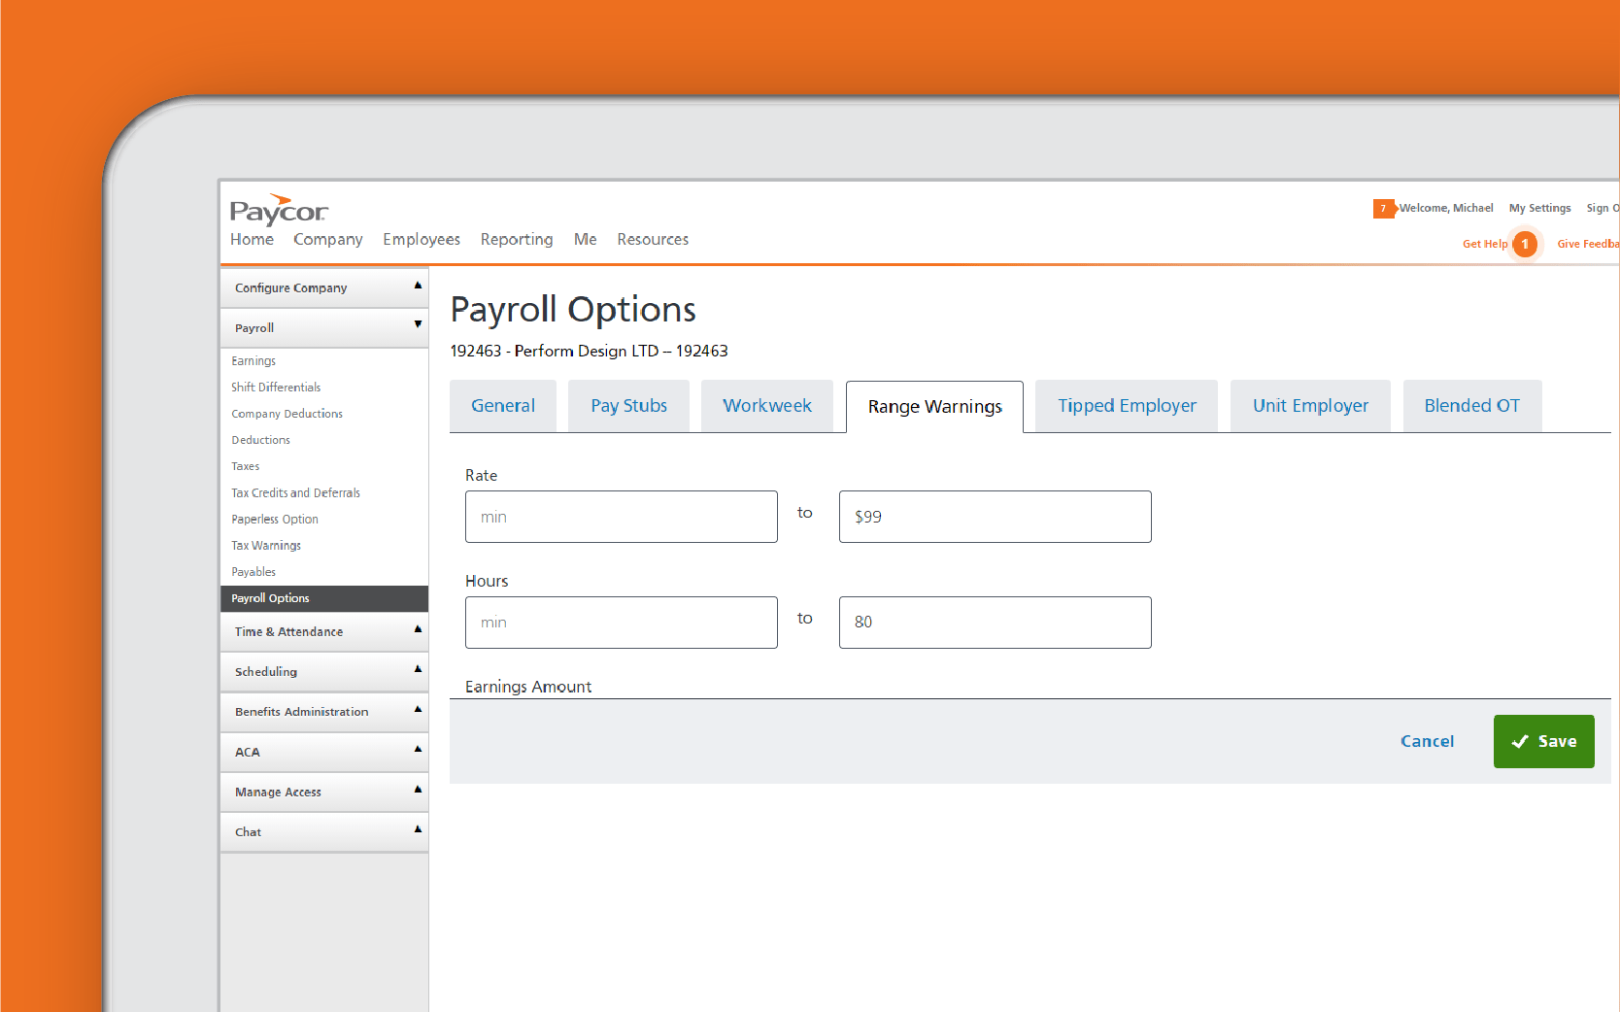
Task: Switch to the Blended OT tab
Action: [x=1472, y=406]
